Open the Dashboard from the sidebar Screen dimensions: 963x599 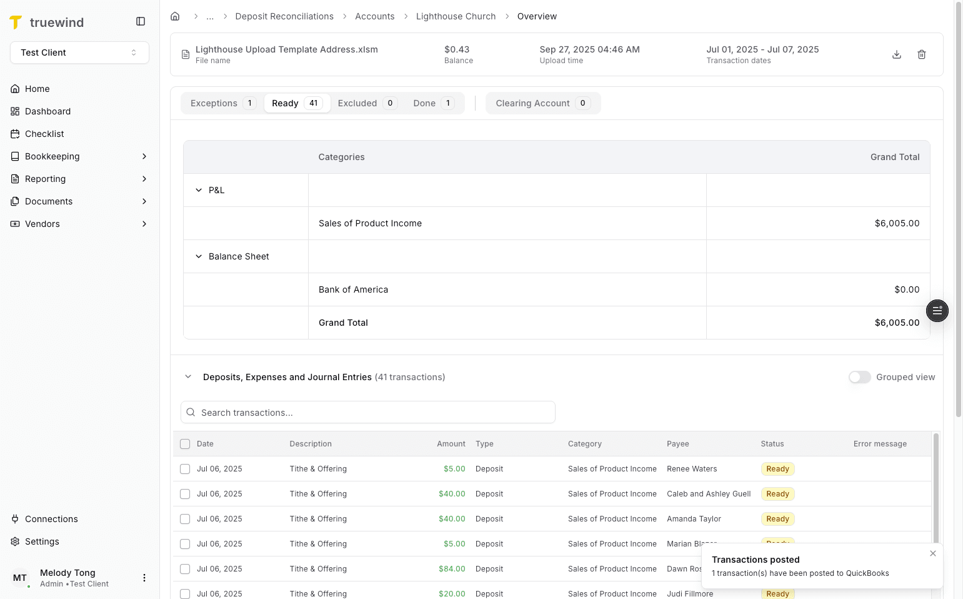tap(48, 111)
